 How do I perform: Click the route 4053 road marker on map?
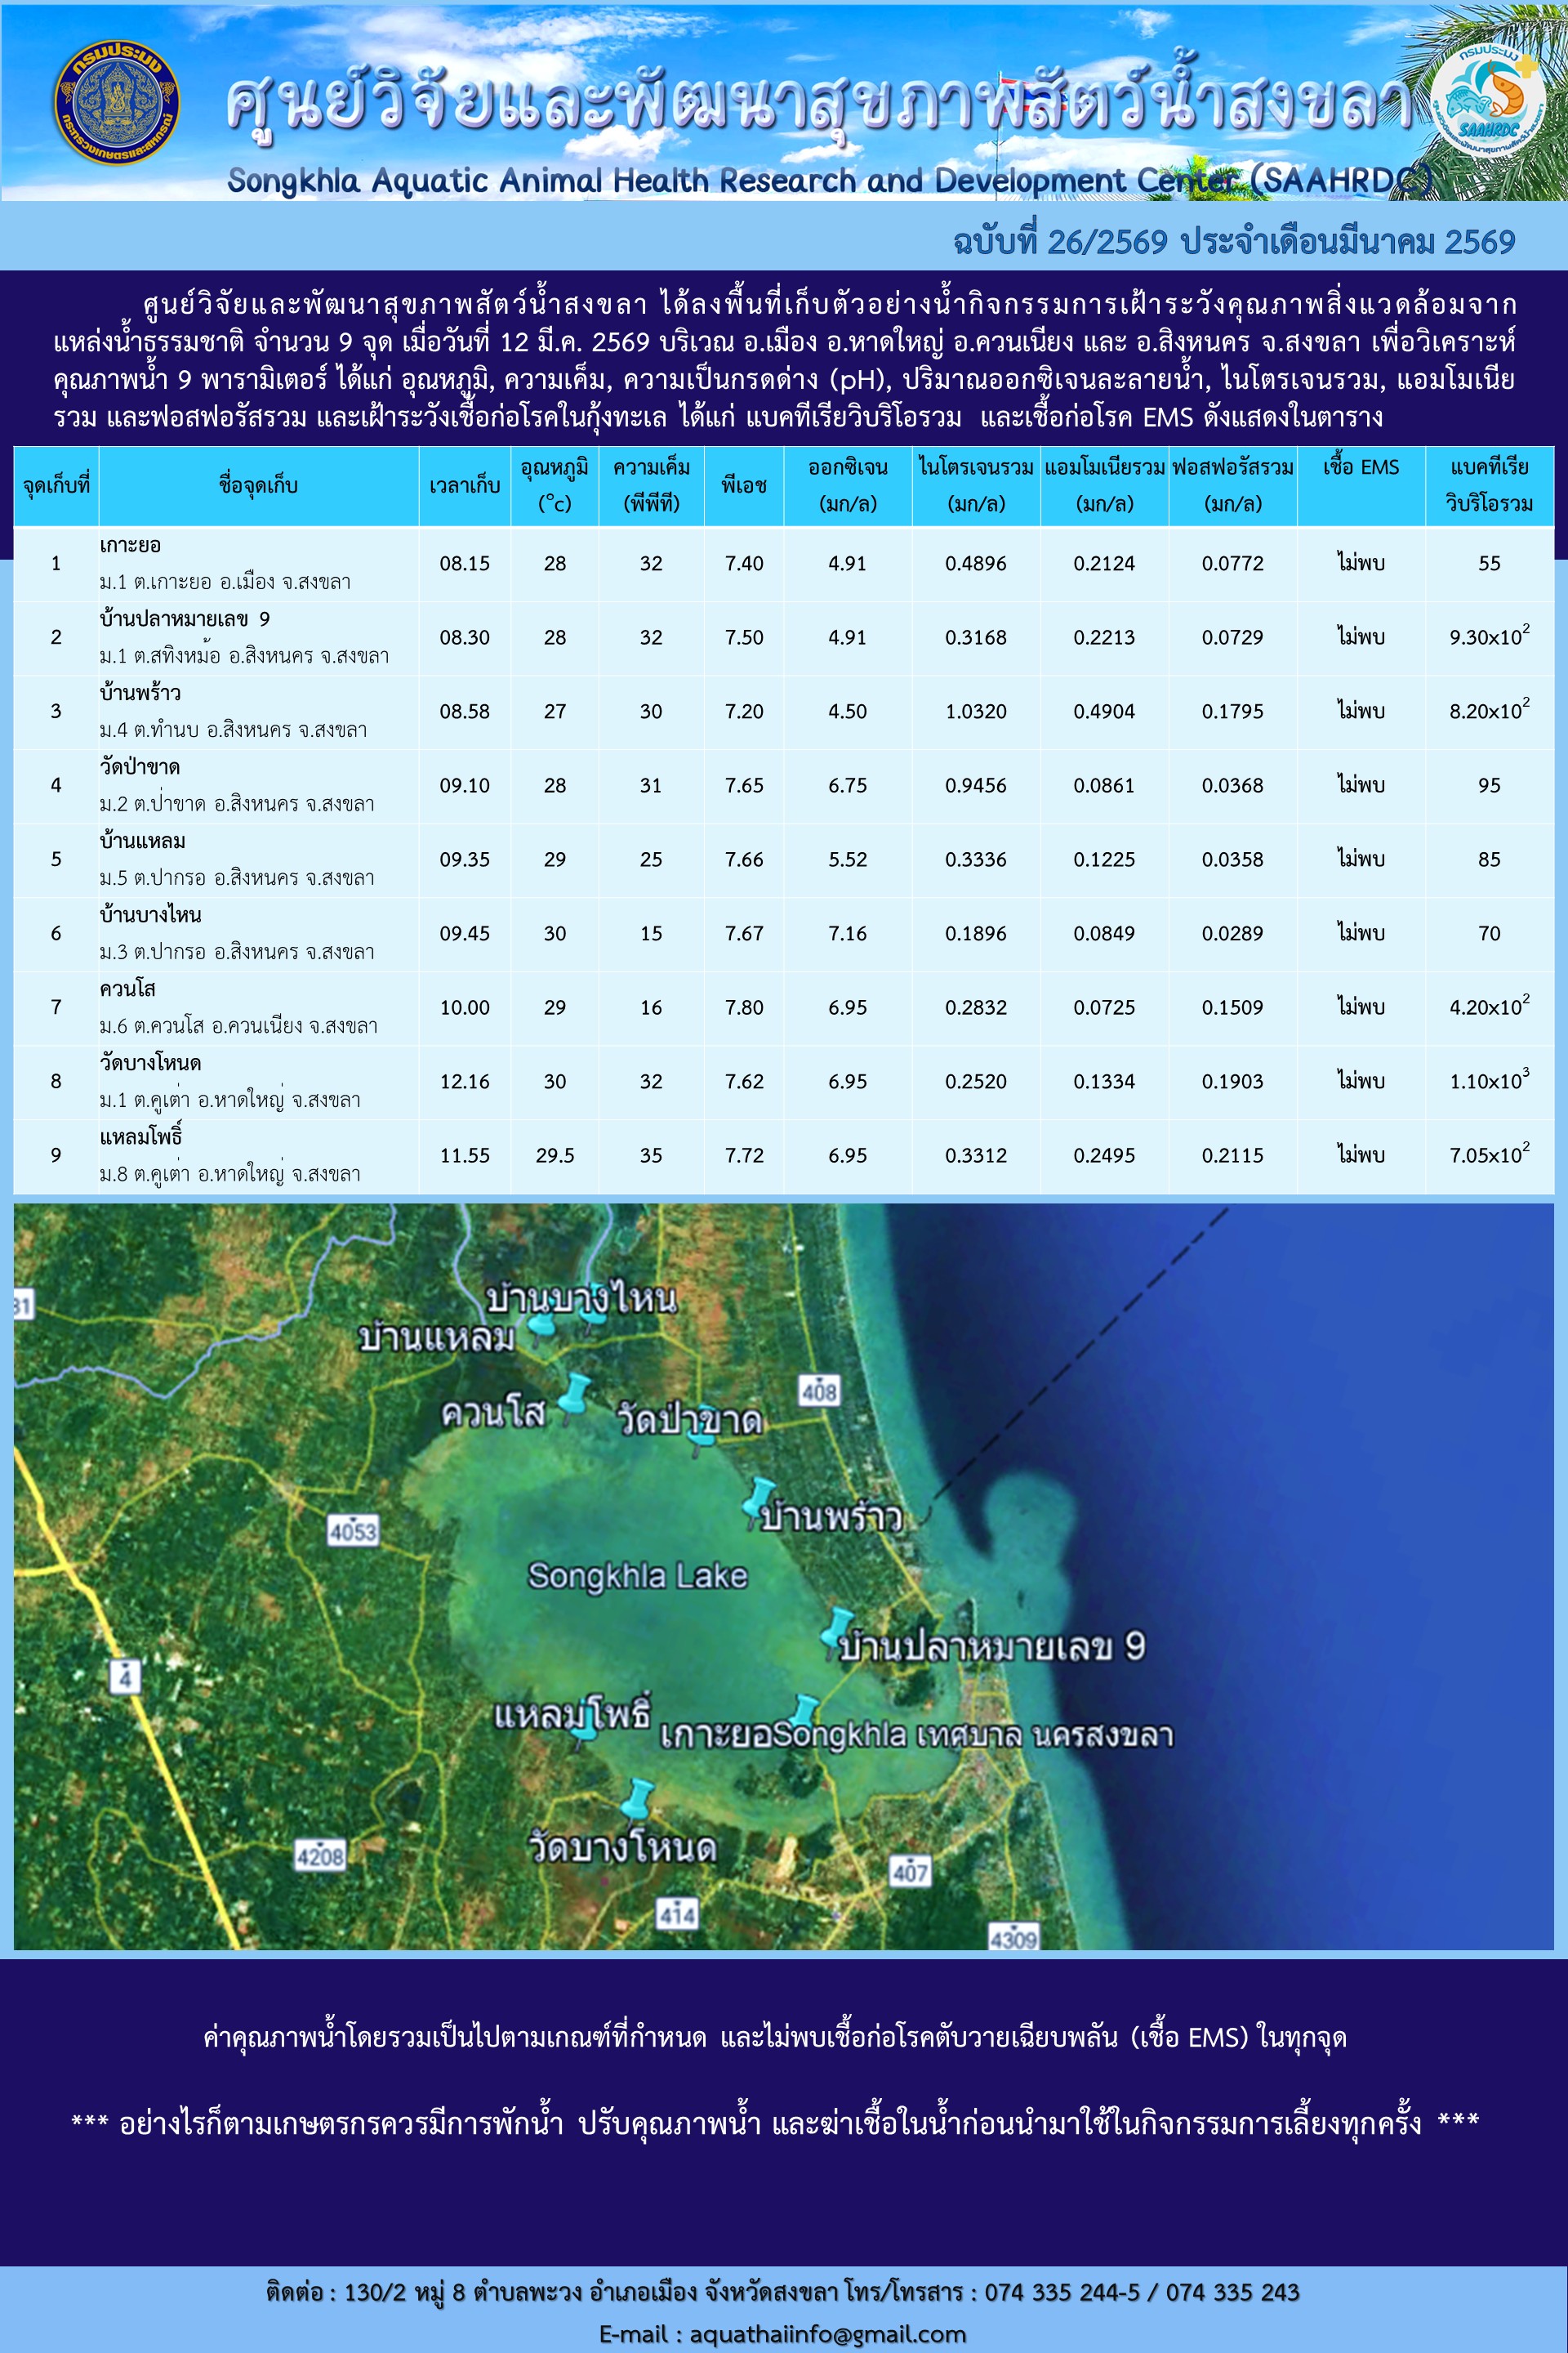tap(352, 1530)
